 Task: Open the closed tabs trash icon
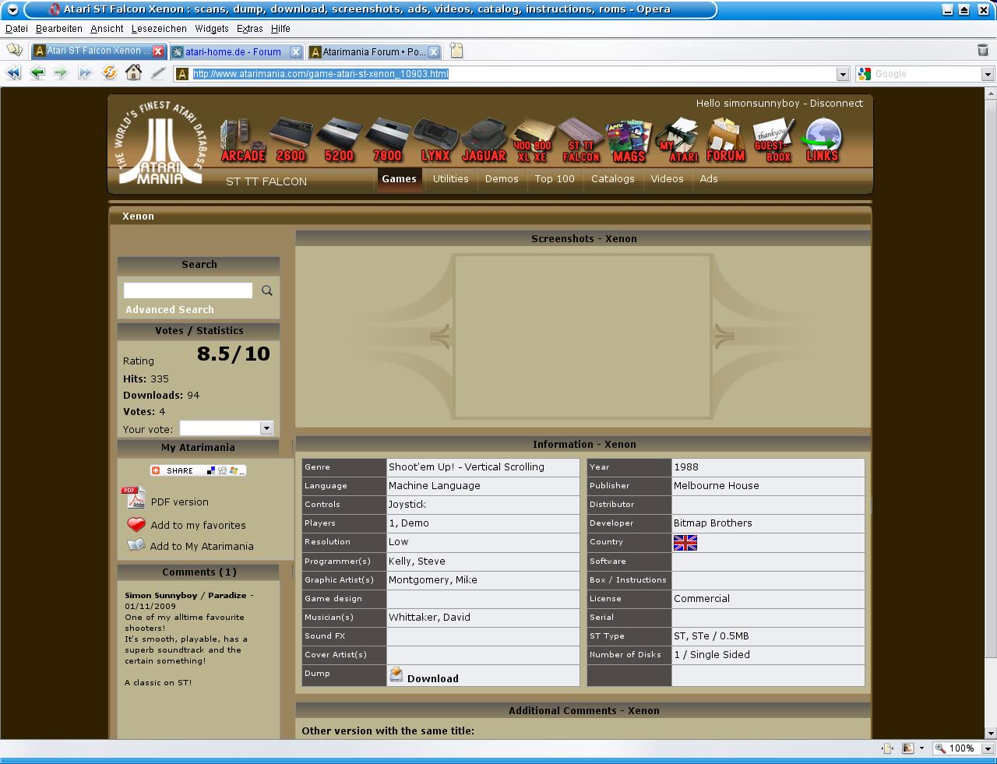point(982,51)
